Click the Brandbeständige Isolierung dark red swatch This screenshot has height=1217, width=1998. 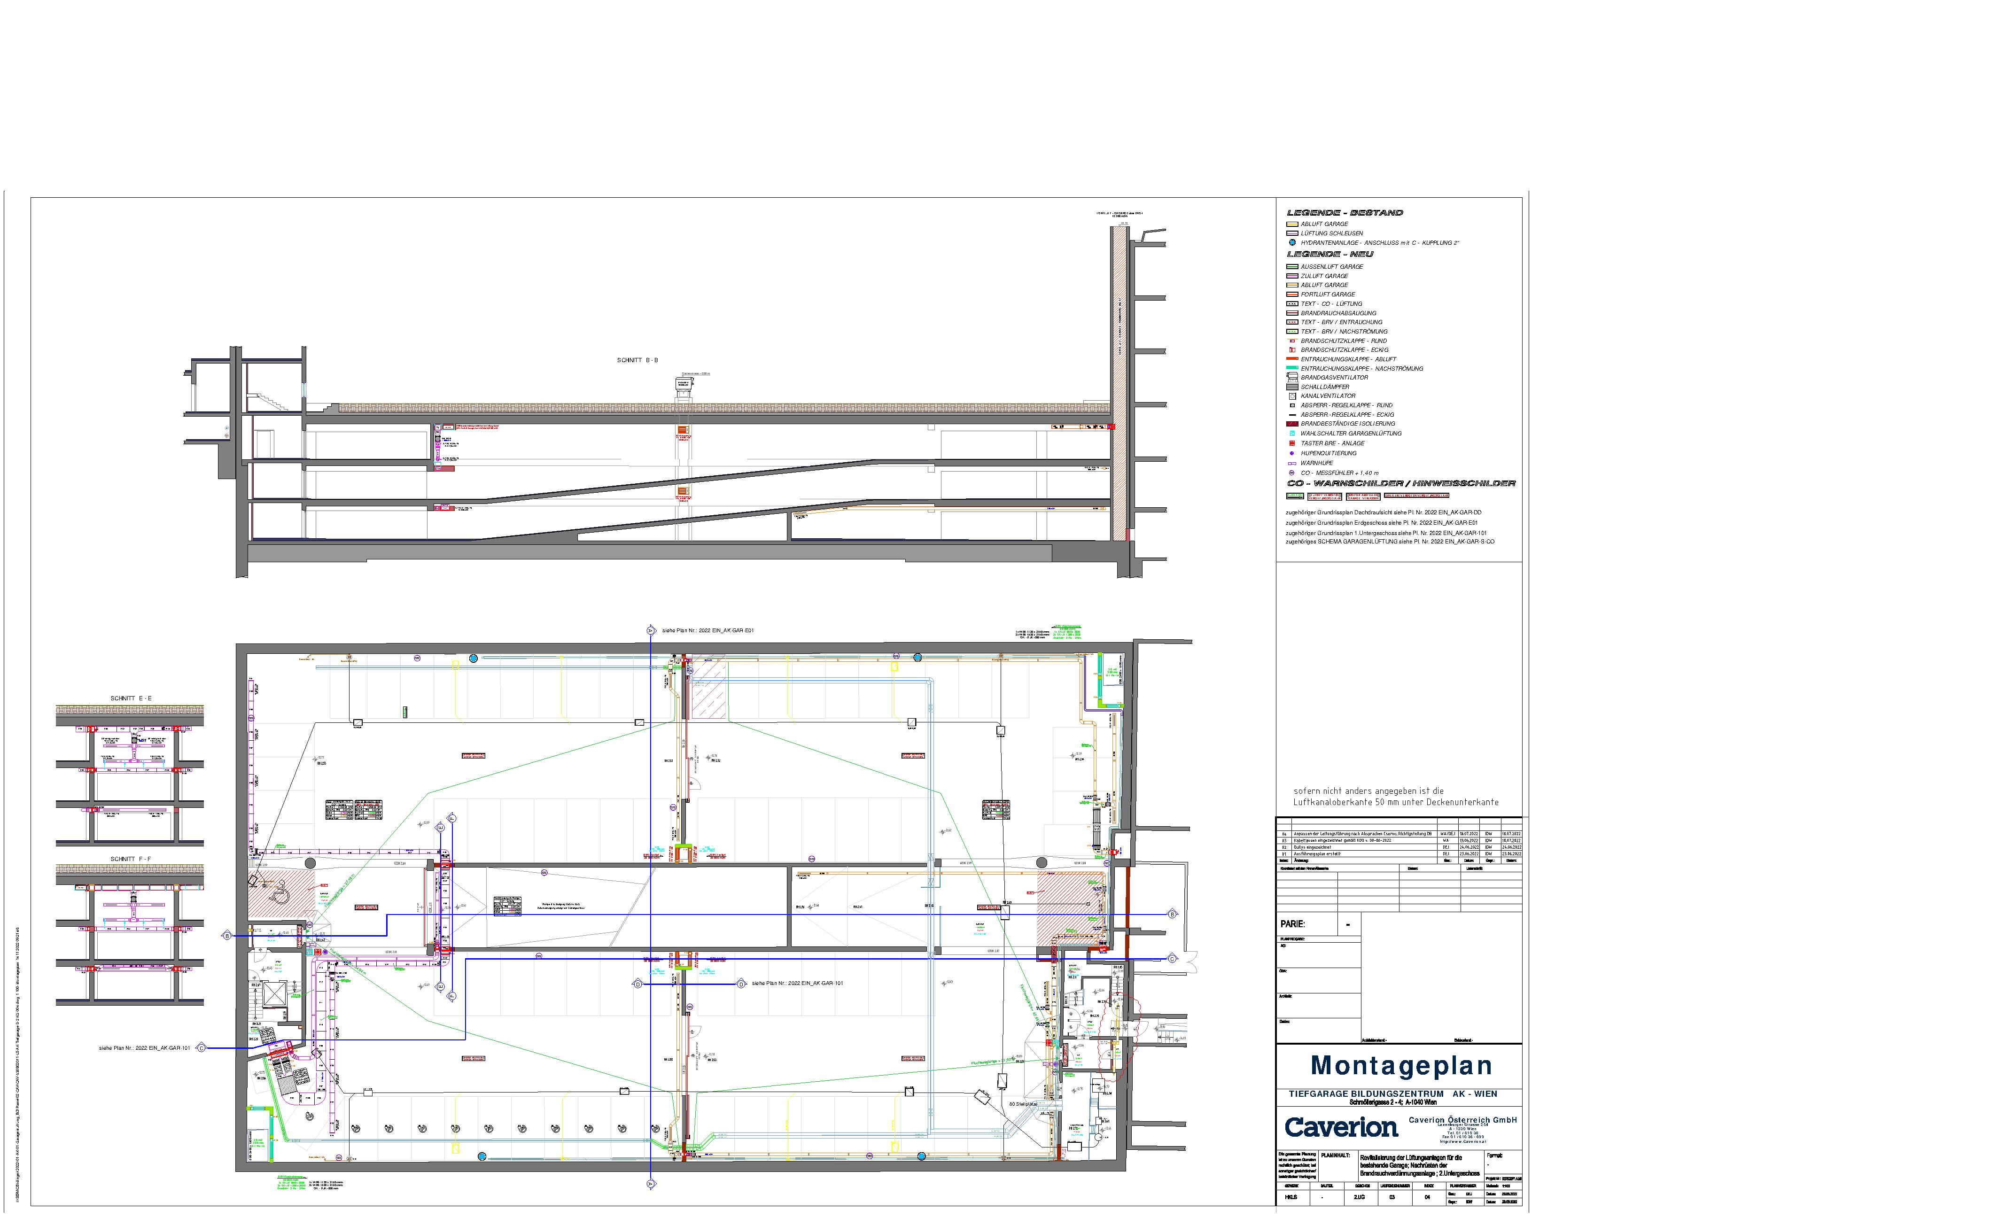[1292, 423]
